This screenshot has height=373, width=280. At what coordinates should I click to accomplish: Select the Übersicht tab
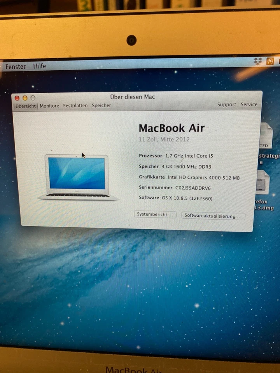pyautogui.click(x=26, y=106)
